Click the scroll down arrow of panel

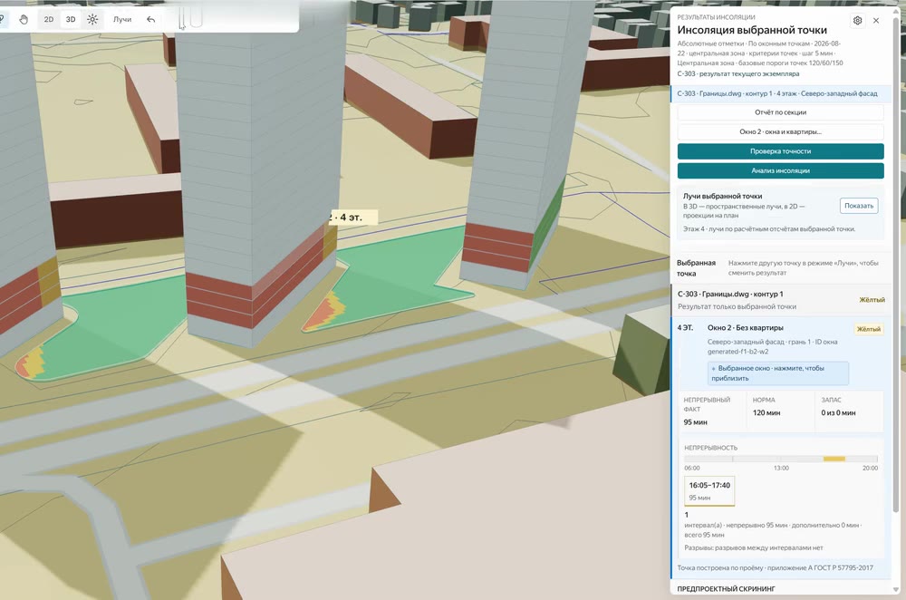pos(896,590)
